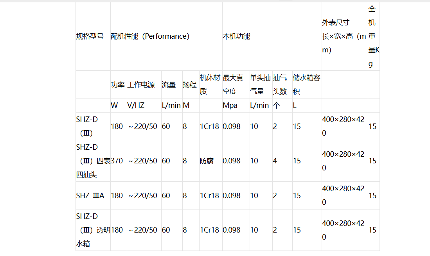This screenshot has width=430, height=256.
Task: Select the SHZ-D (Ⅲ) 透明水箱 model cell
Action: pyautogui.click(x=93, y=230)
